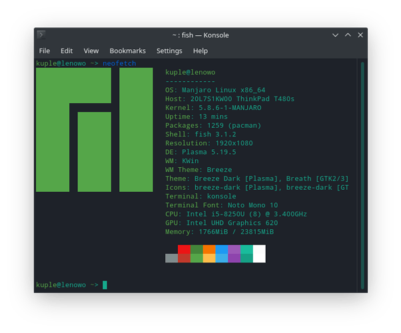The width and height of the screenshot is (401, 333).
Task: Open the Settings menu
Action: click(x=169, y=51)
